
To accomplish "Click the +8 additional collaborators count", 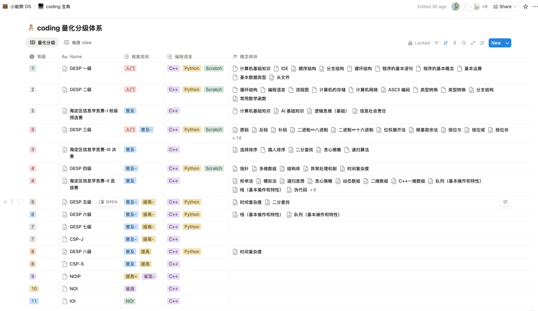I will (x=485, y=6).
